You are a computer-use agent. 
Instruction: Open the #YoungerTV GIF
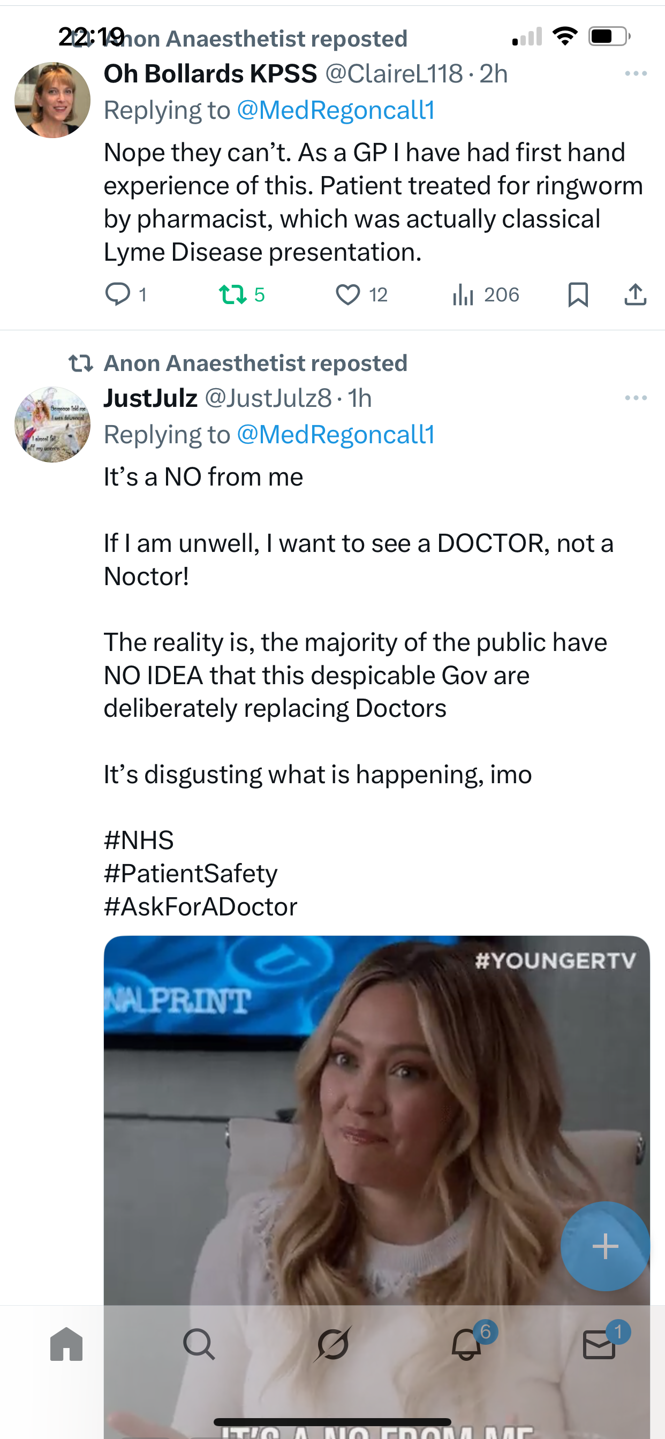(335, 1117)
